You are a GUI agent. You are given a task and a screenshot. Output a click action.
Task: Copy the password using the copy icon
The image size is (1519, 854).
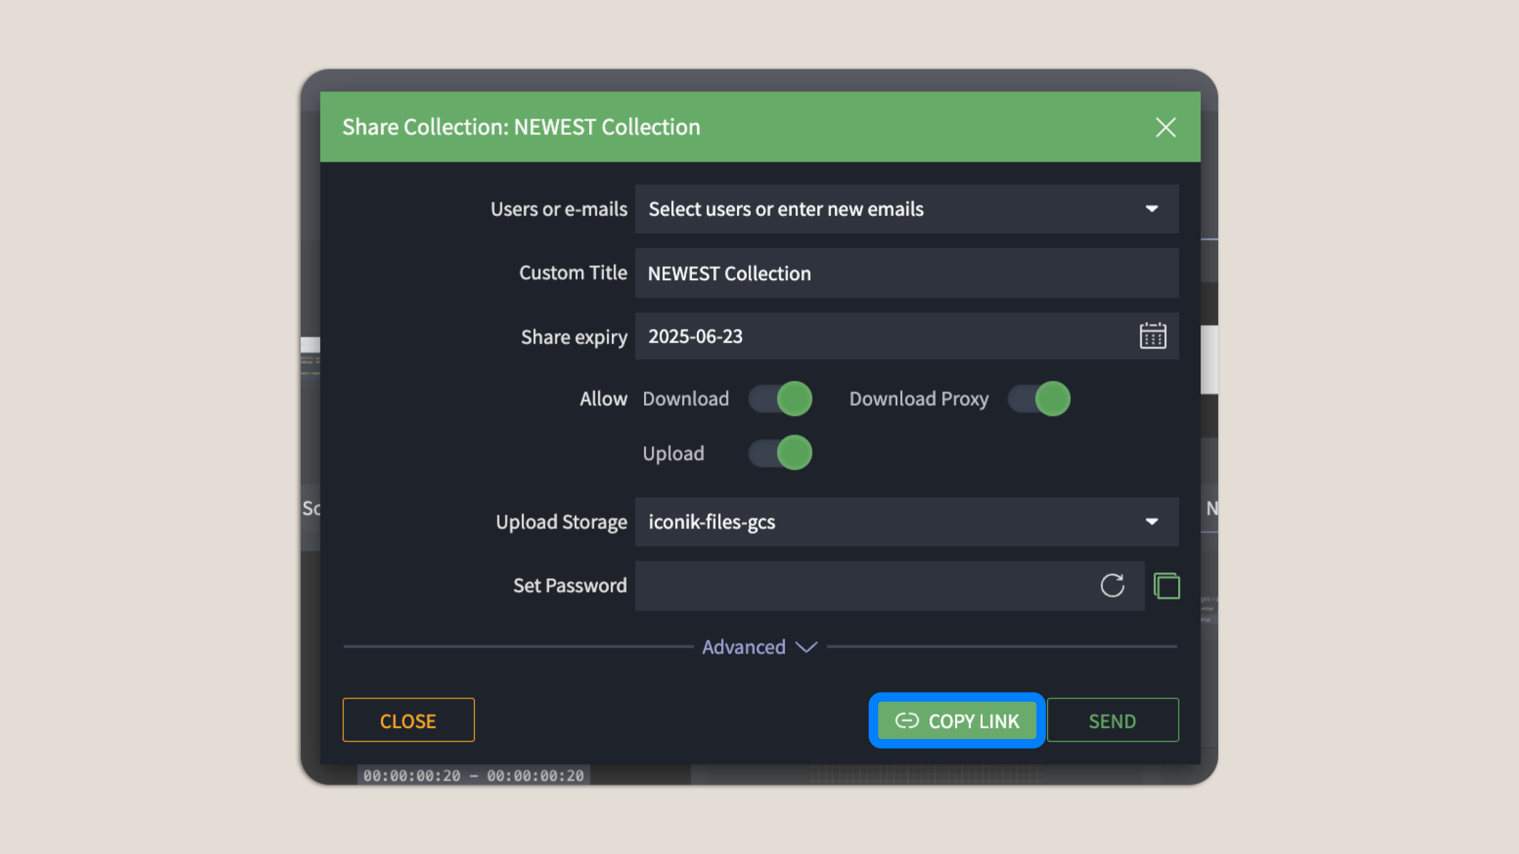1167,586
